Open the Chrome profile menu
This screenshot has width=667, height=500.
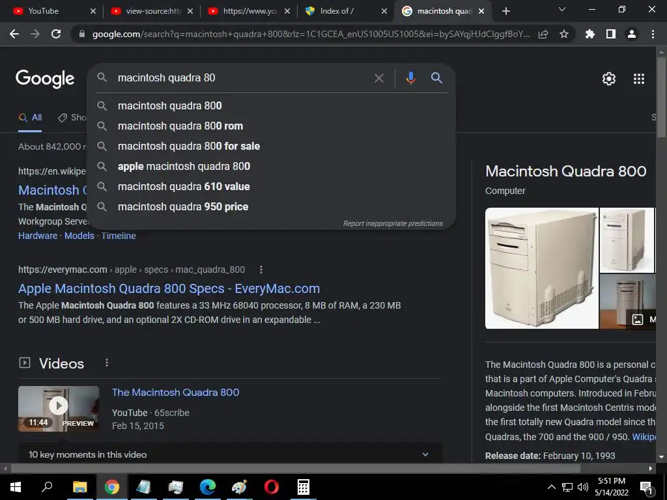(x=632, y=34)
